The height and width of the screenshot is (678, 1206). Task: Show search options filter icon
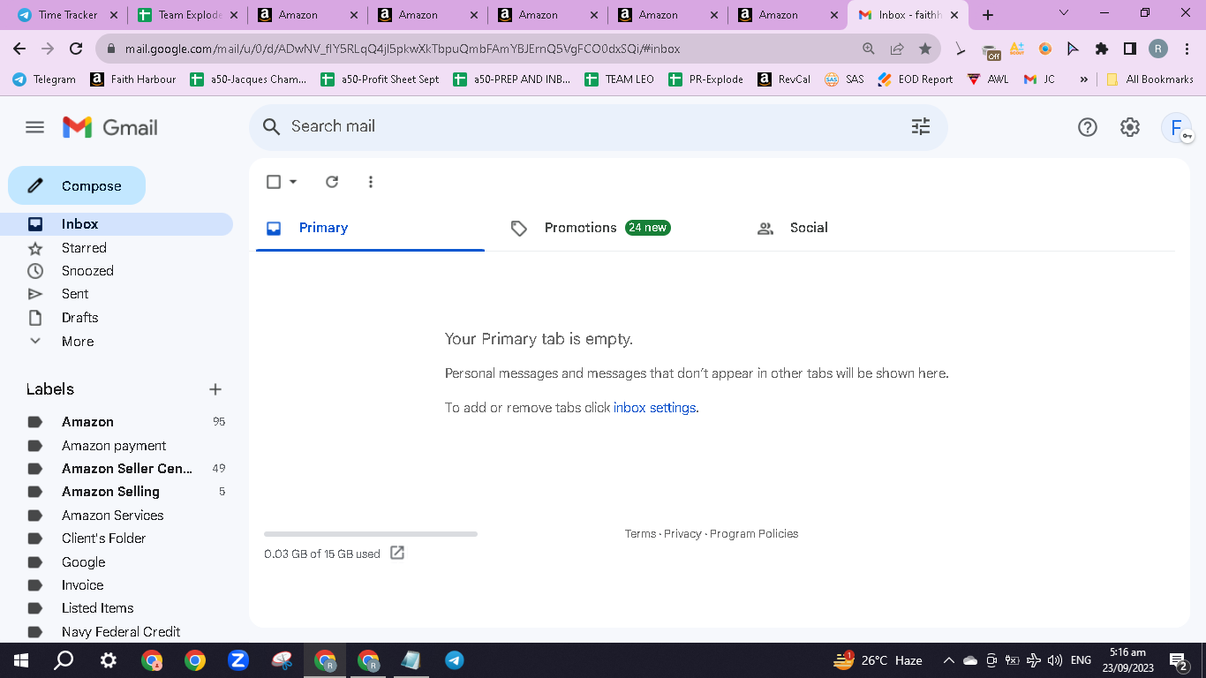pyautogui.click(x=921, y=127)
